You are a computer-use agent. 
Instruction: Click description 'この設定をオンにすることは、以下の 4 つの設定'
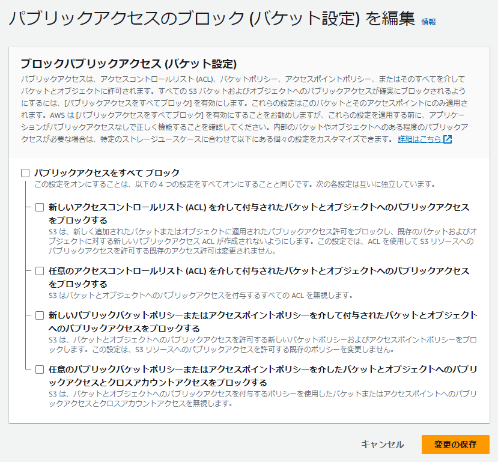[235, 184]
